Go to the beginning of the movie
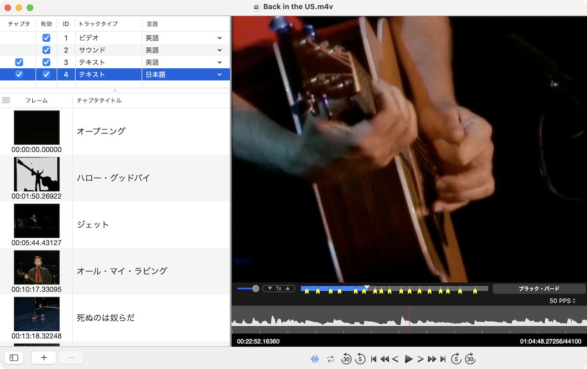Screen dimensions: 587x369 [x=374, y=359]
